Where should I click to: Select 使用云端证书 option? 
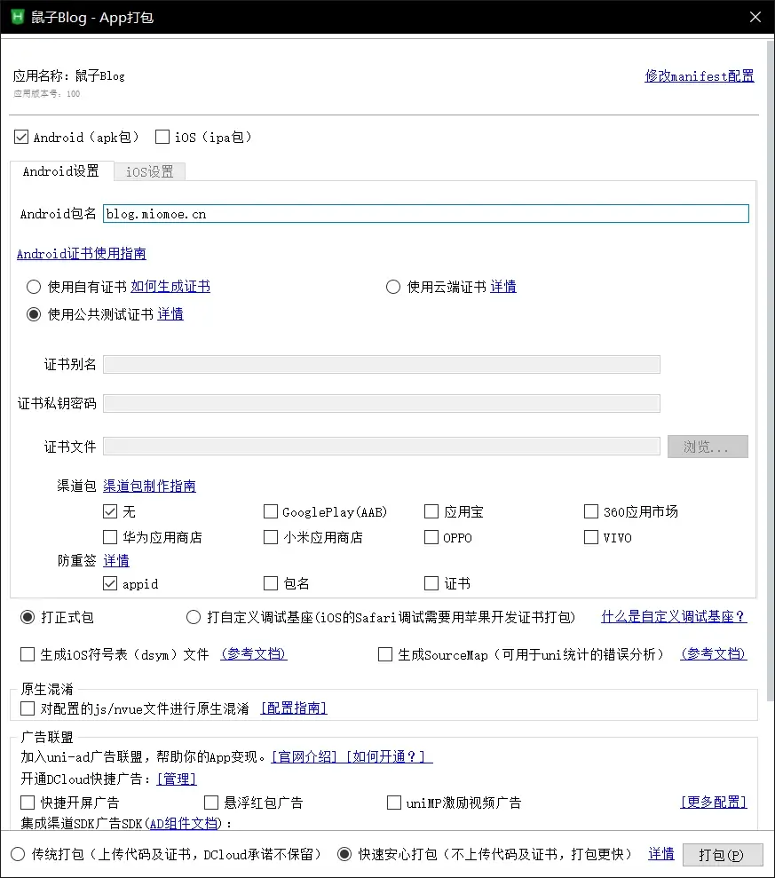[x=392, y=286]
